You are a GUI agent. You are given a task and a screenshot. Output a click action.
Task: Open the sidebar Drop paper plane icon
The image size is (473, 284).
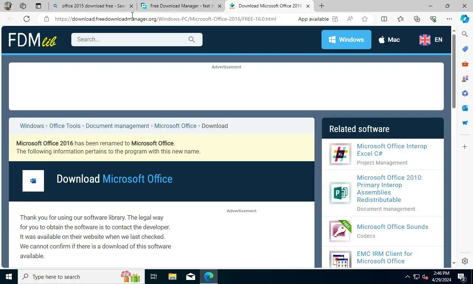[x=465, y=123]
